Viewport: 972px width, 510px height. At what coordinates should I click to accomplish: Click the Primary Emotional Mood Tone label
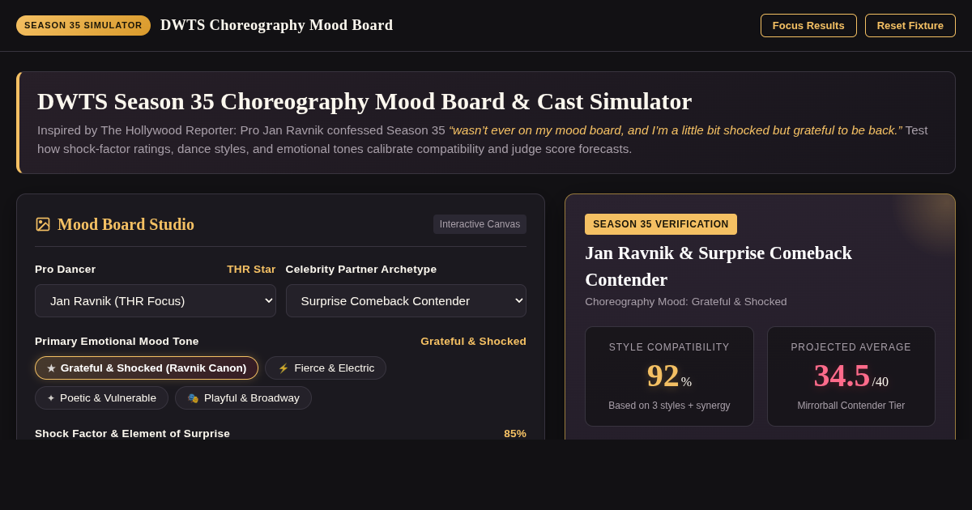tap(117, 342)
